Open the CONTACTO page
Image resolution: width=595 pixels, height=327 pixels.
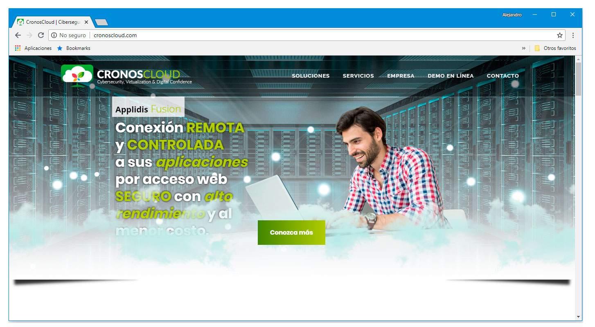pyautogui.click(x=503, y=76)
